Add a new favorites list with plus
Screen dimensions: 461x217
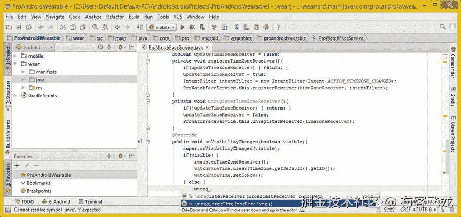click(x=17, y=166)
